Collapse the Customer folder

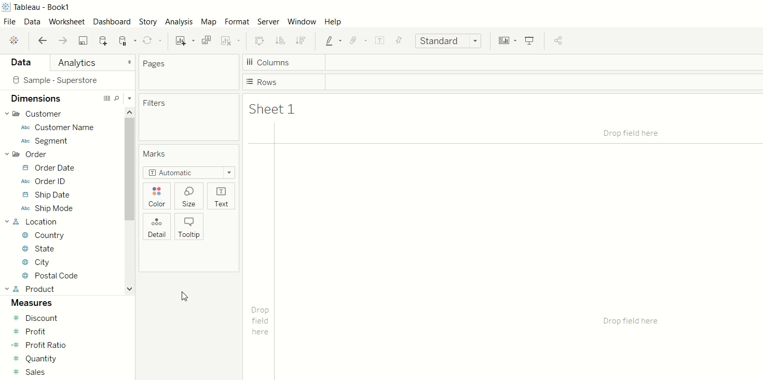point(7,114)
